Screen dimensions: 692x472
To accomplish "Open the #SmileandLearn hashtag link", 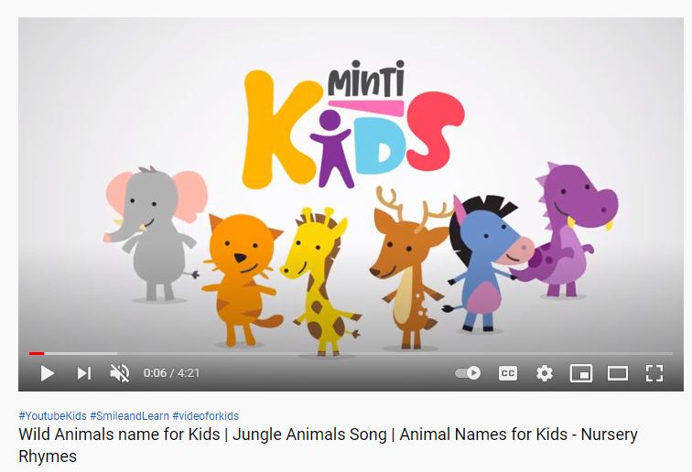I will [x=129, y=416].
